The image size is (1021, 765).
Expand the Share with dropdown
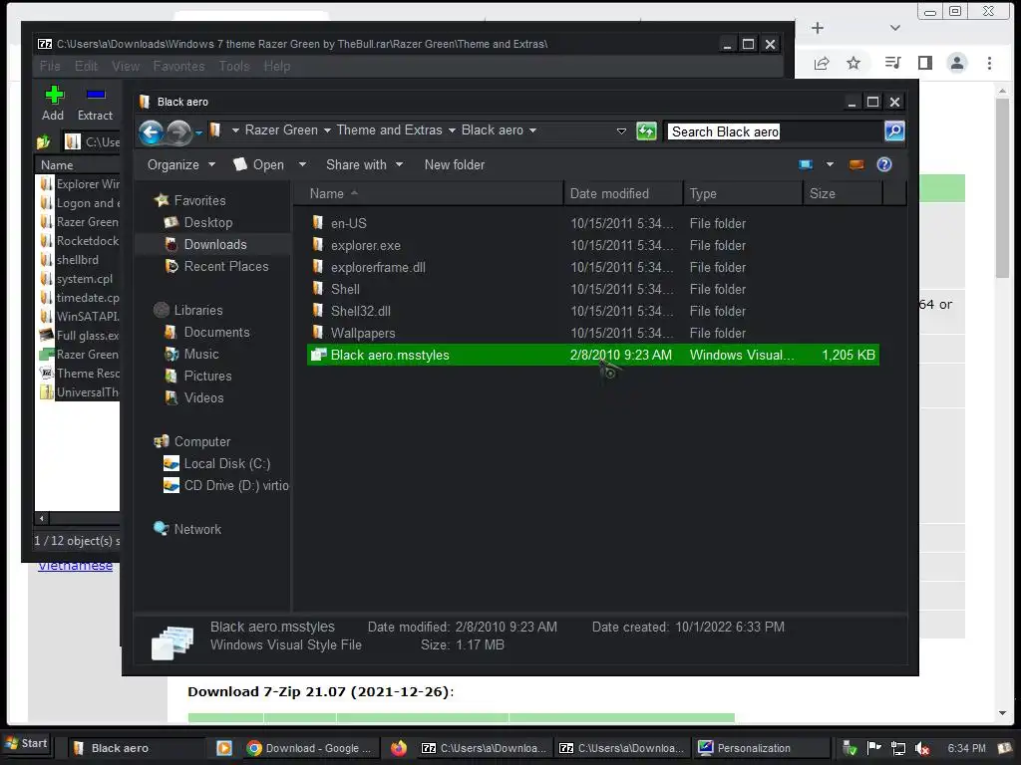tap(365, 164)
